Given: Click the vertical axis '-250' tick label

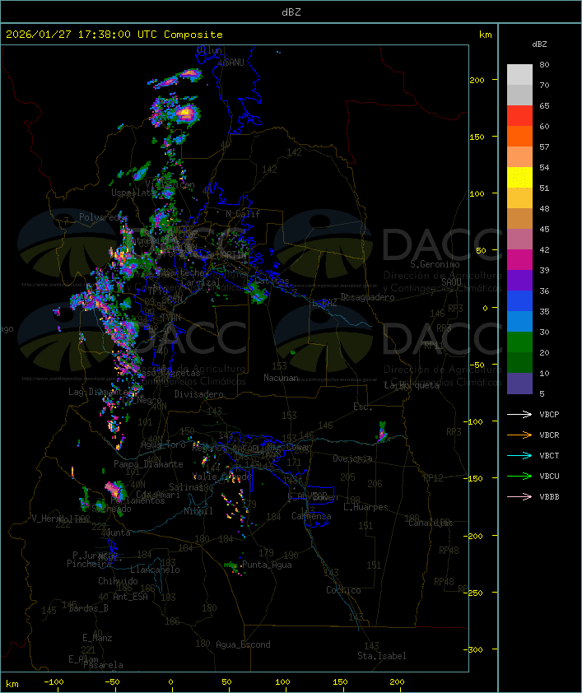Looking at the screenshot, I should tap(473, 593).
